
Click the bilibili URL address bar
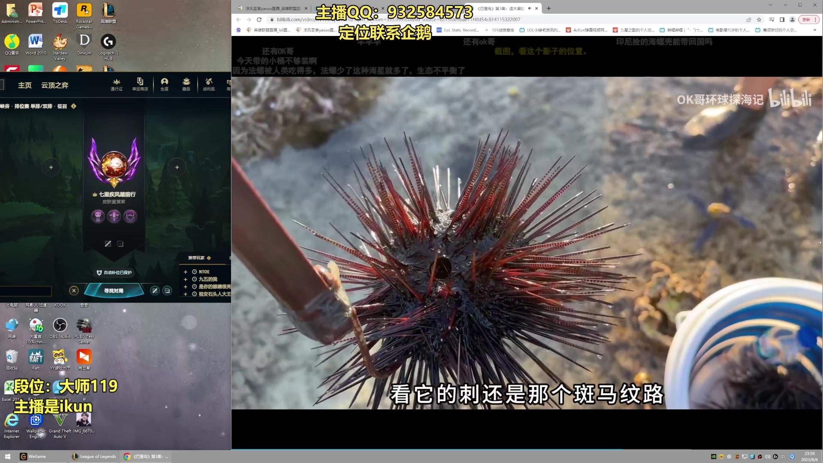point(506,20)
